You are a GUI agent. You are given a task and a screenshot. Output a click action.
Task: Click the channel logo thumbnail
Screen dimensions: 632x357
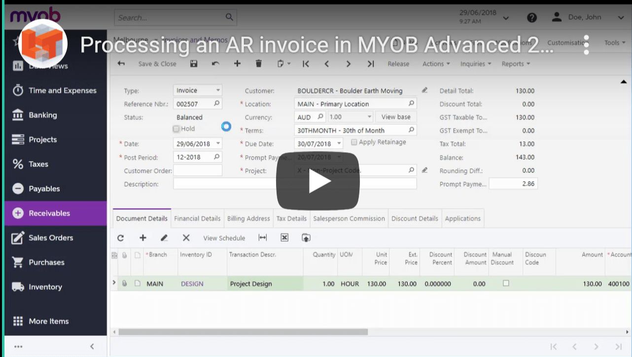(43, 45)
